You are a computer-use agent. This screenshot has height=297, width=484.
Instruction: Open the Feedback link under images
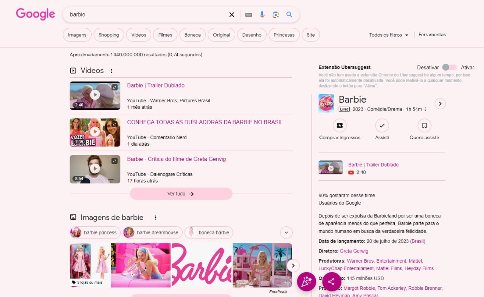point(278,292)
